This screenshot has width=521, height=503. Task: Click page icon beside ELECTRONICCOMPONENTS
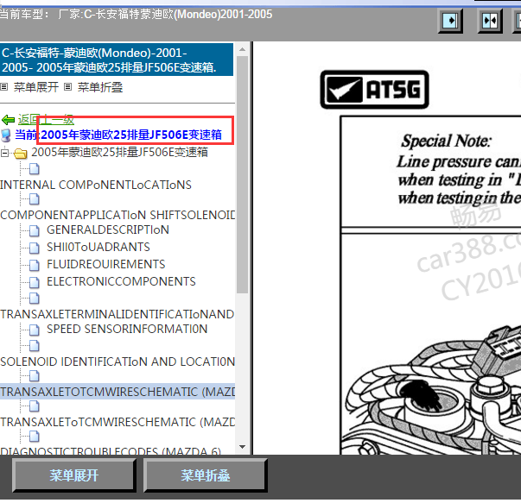pyautogui.click(x=34, y=281)
